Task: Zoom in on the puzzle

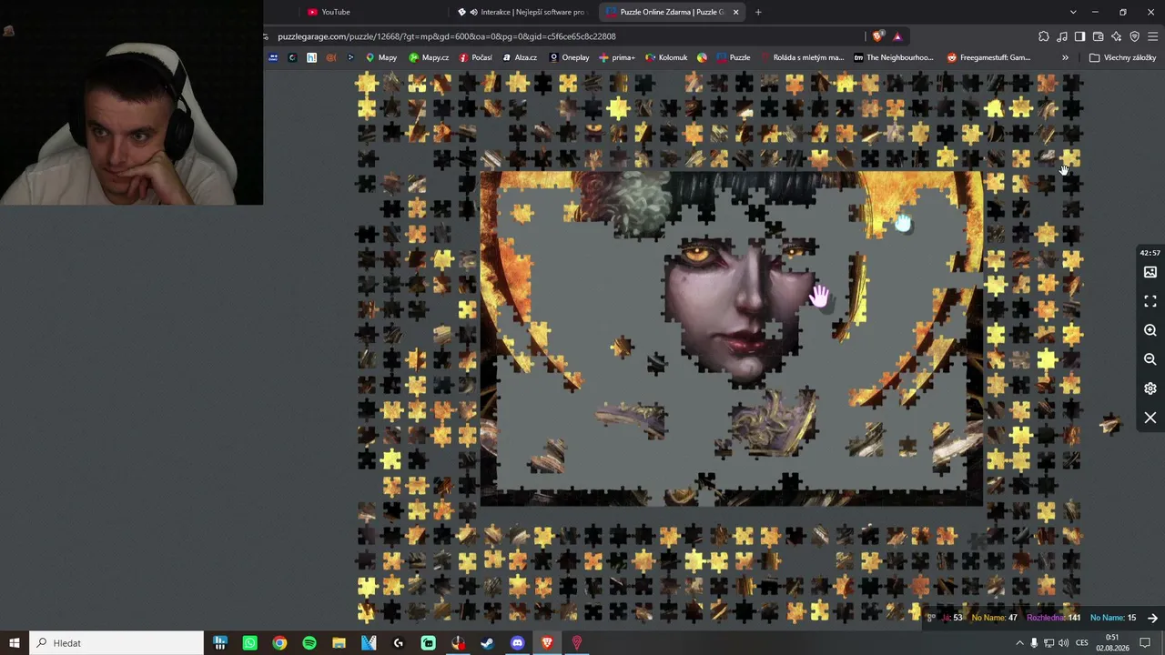Action: click(x=1150, y=330)
